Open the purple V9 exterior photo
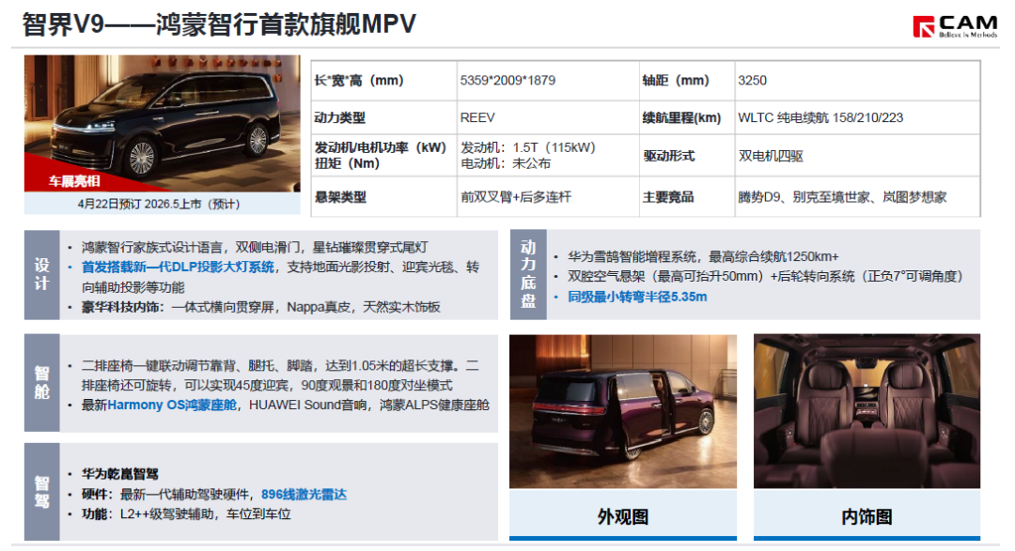The width and height of the screenshot is (1015, 551). (623, 411)
